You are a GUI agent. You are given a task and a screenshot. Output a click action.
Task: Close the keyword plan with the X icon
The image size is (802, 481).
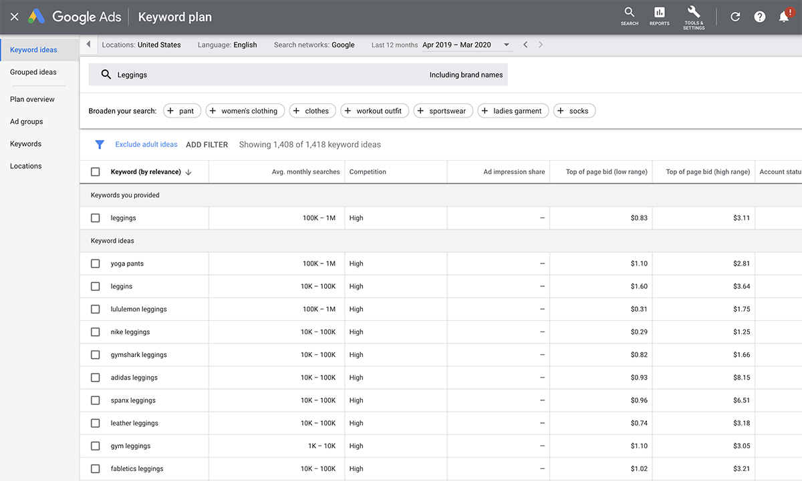tap(14, 17)
